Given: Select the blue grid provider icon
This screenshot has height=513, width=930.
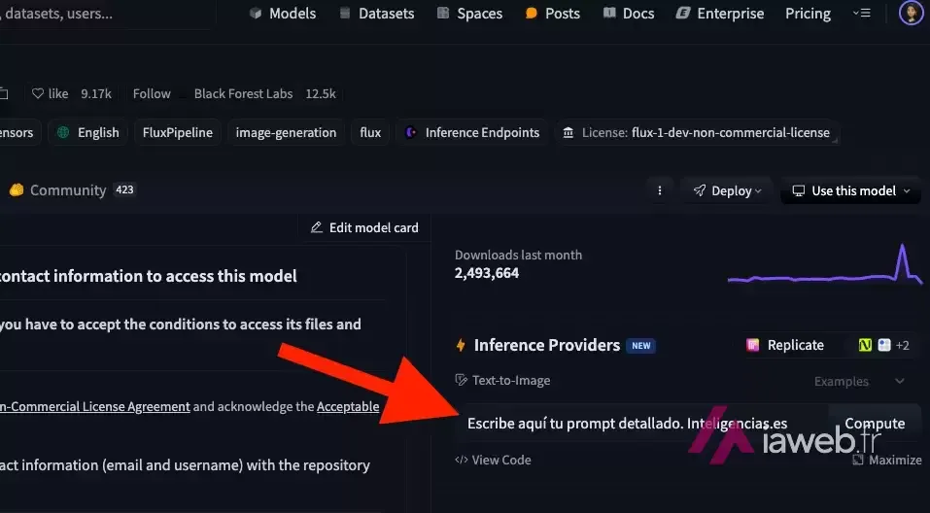Looking at the screenshot, I should click(x=884, y=345).
